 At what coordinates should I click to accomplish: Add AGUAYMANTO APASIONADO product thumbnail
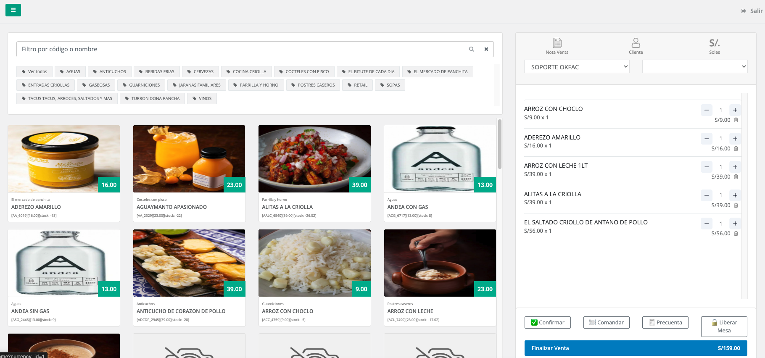pyautogui.click(x=189, y=159)
